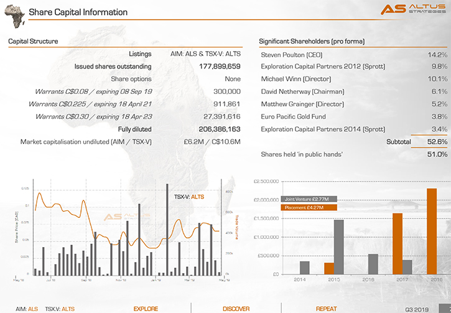Select listings value 'AIM: ALS & TSX-V: ALTS'

tap(205, 54)
